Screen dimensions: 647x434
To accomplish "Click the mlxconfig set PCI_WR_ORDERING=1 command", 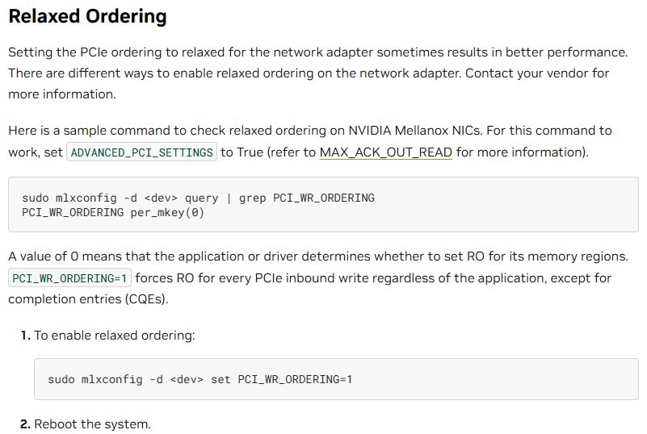I will [200, 379].
